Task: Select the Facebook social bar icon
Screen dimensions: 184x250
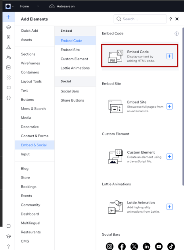Action: [x=122, y=246]
